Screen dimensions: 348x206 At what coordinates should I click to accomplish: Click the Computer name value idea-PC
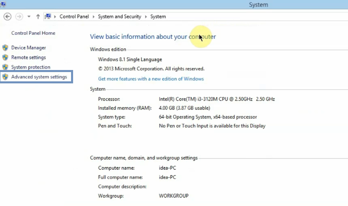(x=168, y=168)
